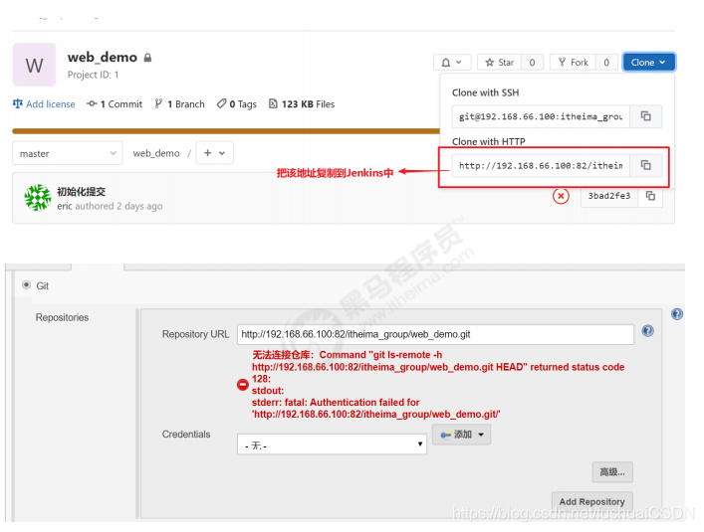Image resolution: width=704 pixels, height=532 pixels.
Task: View the failed pipeline status icon
Action: click(561, 196)
